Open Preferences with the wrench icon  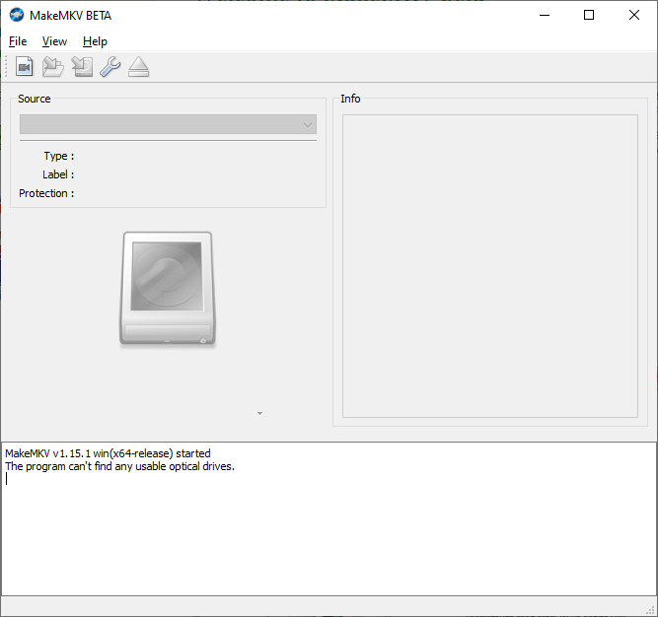coord(110,67)
